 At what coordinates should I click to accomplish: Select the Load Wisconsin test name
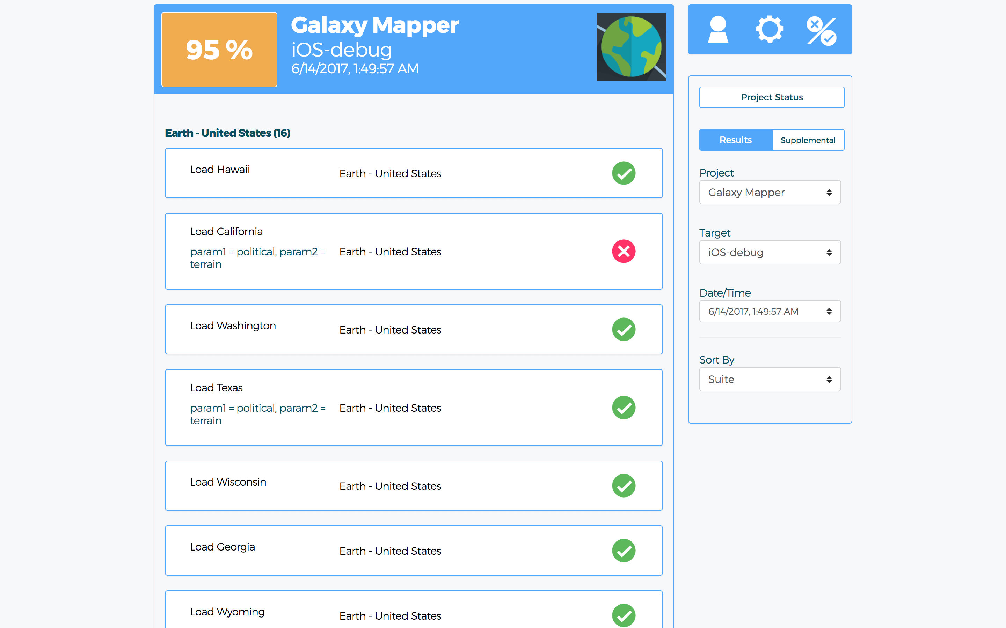click(x=228, y=482)
